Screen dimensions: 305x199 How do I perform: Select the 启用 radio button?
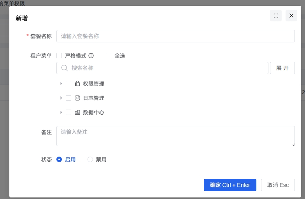(59, 159)
